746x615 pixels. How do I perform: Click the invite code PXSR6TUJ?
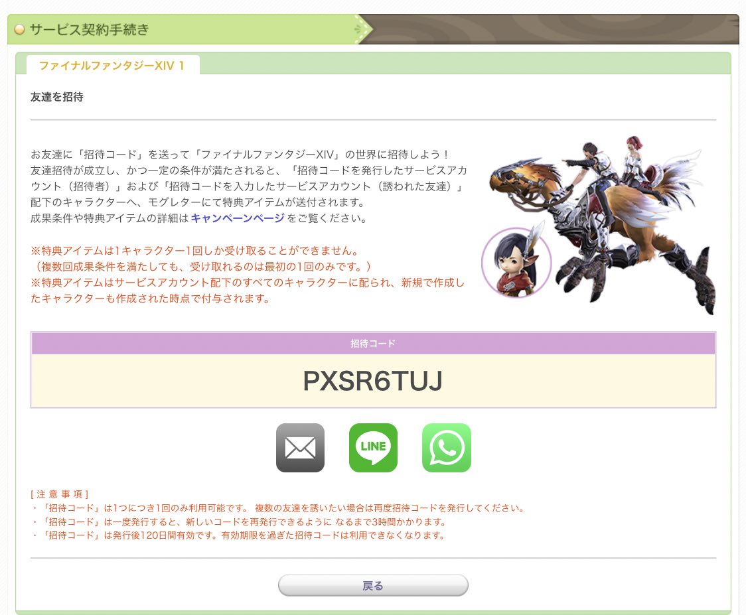(x=373, y=381)
